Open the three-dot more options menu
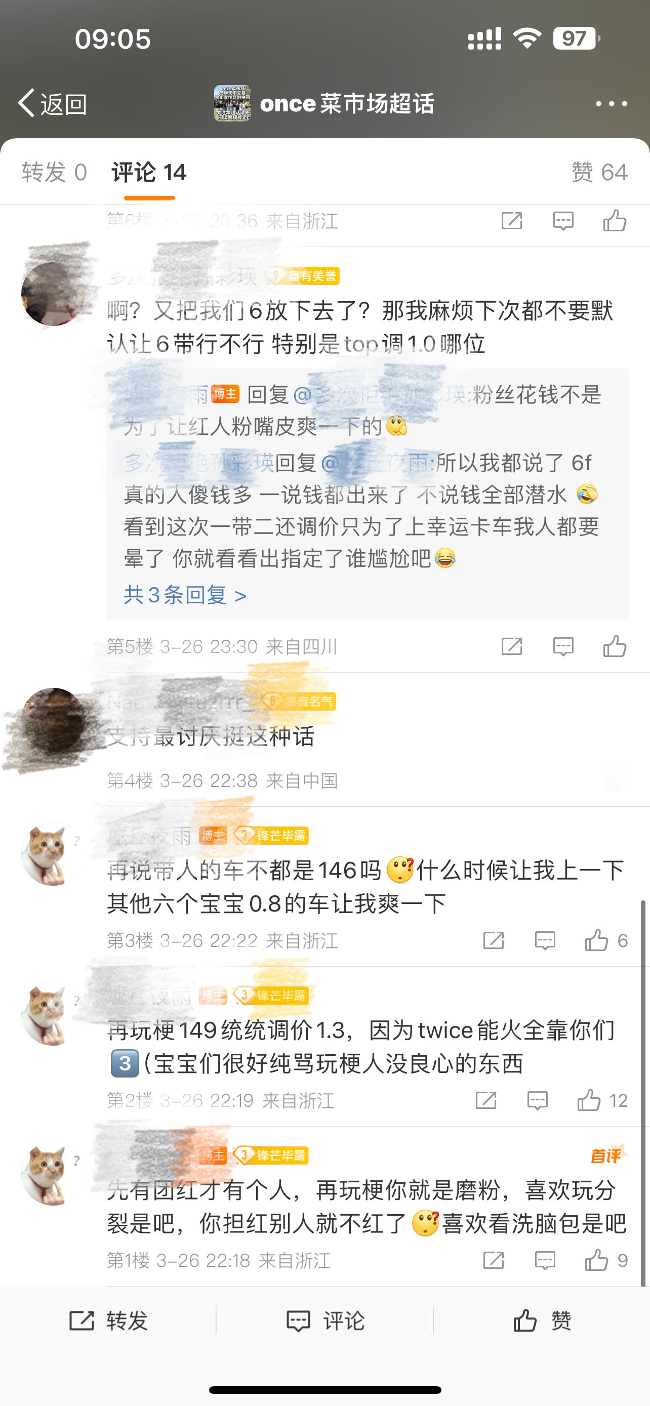 pos(611,103)
